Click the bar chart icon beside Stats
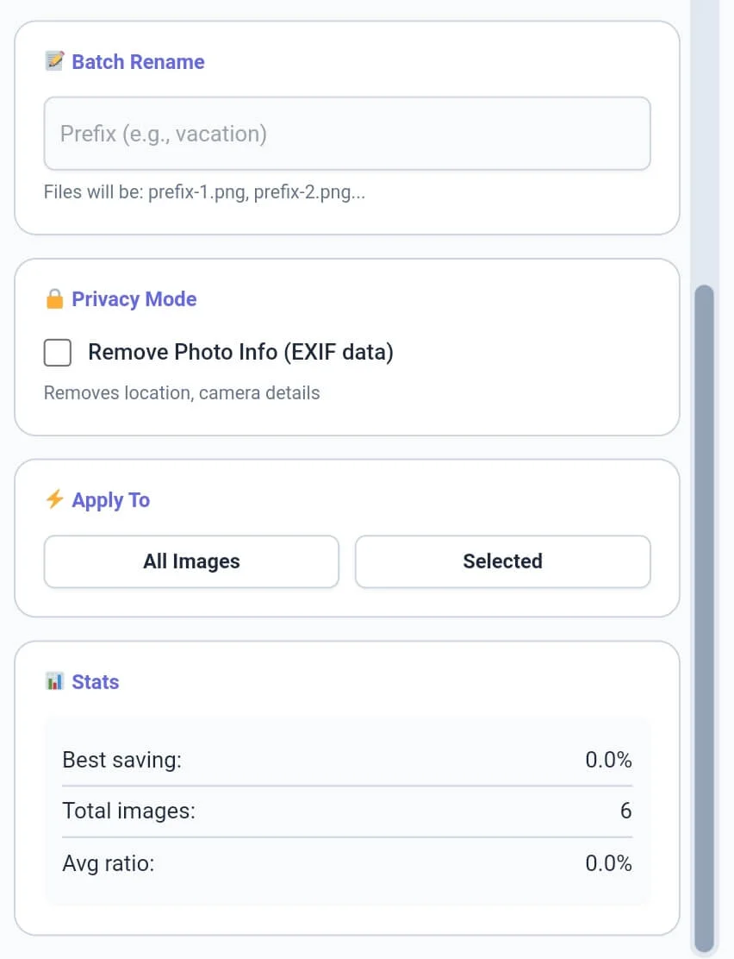This screenshot has width=734, height=959. (54, 681)
